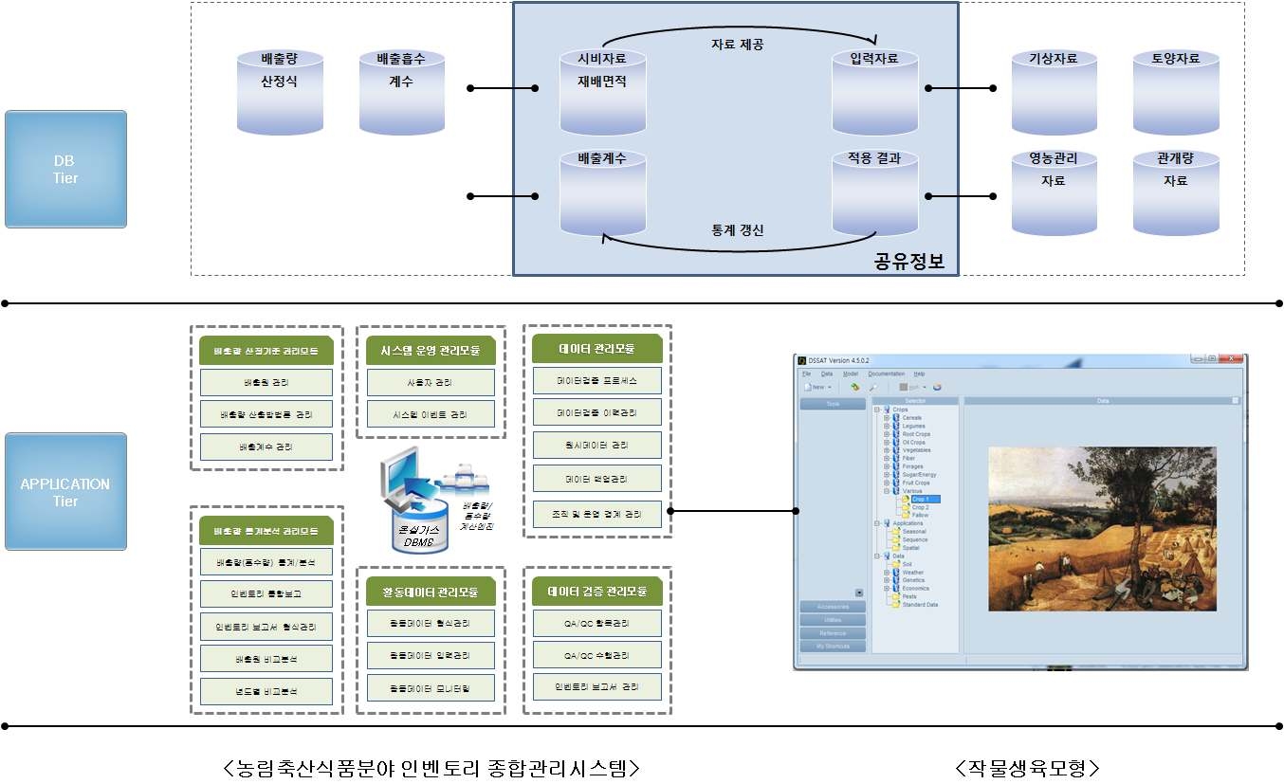Click the 관개량 자료 database cylinder
This screenshot has height=784, width=1284.
[x=1176, y=192]
